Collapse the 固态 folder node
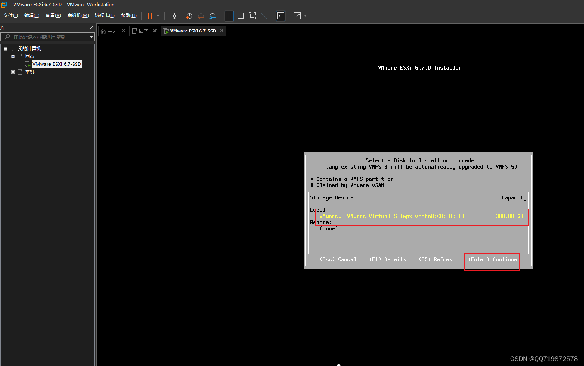 click(13, 56)
